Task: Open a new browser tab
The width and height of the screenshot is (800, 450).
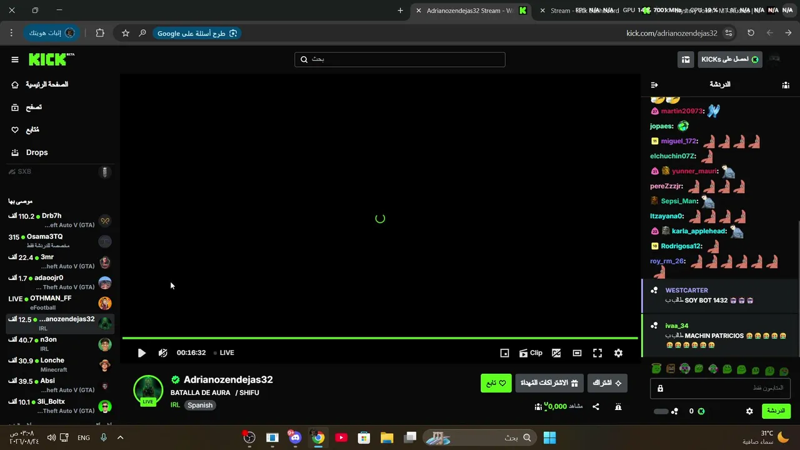Action: click(401, 11)
